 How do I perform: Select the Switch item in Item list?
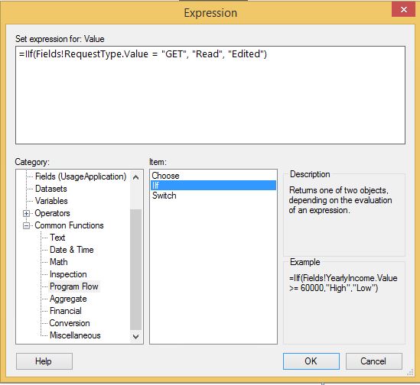164,196
